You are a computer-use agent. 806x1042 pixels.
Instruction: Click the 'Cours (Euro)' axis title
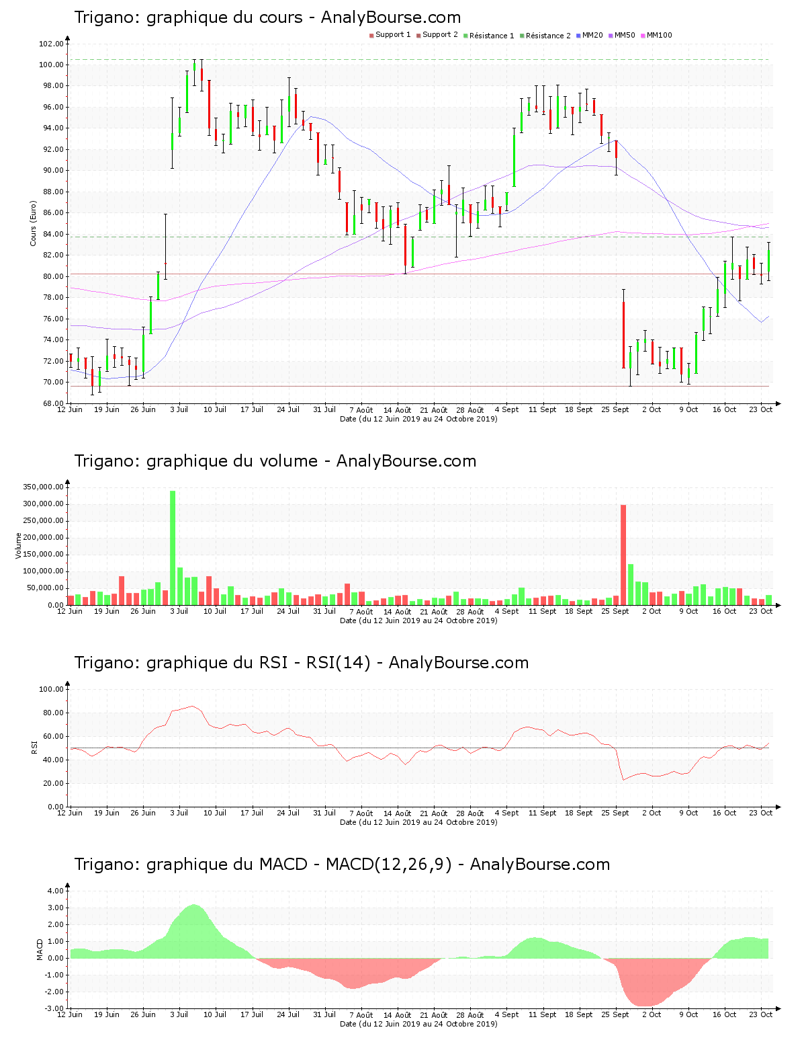click(x=33, y=223)
